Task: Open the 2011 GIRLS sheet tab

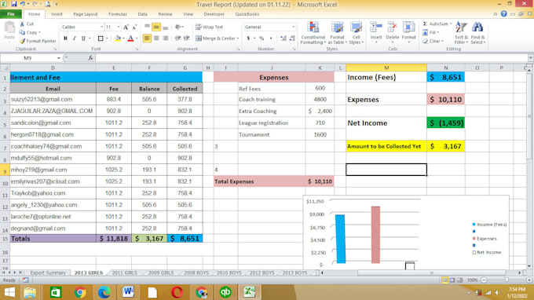Action: [x=124, y=273]
